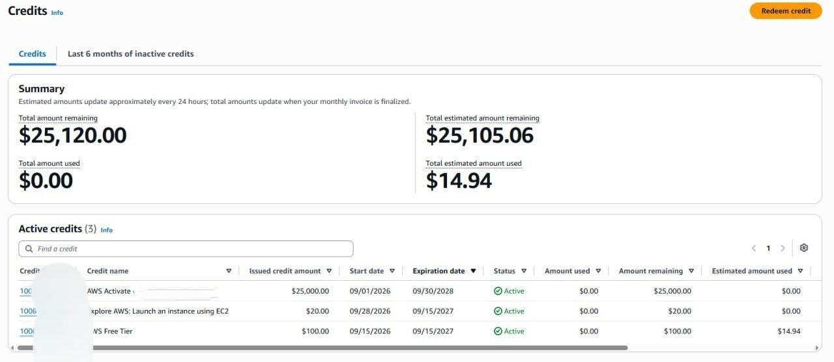
Task: Sort by Start date arrow
Action: 392,271
